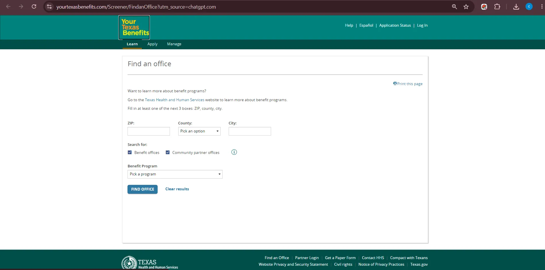Screen dimensions: 545x270
Task: Click the browser address bar URL
Action: pos(136,7)
